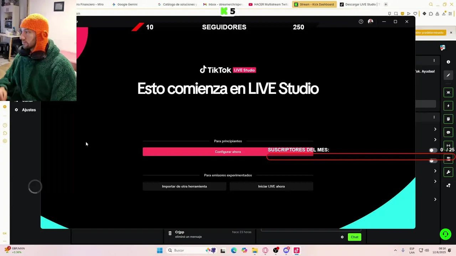The width and height of the screenshot is (456, 256).
Task: Open the settings gear icon in Opera sidebar
Action: [x=5, y=141]
